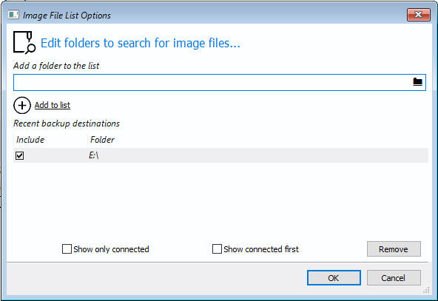Screen dimensions: 438x301
Task: Click the resize grip in the dialog corner
Action: (x=426, y=290)
